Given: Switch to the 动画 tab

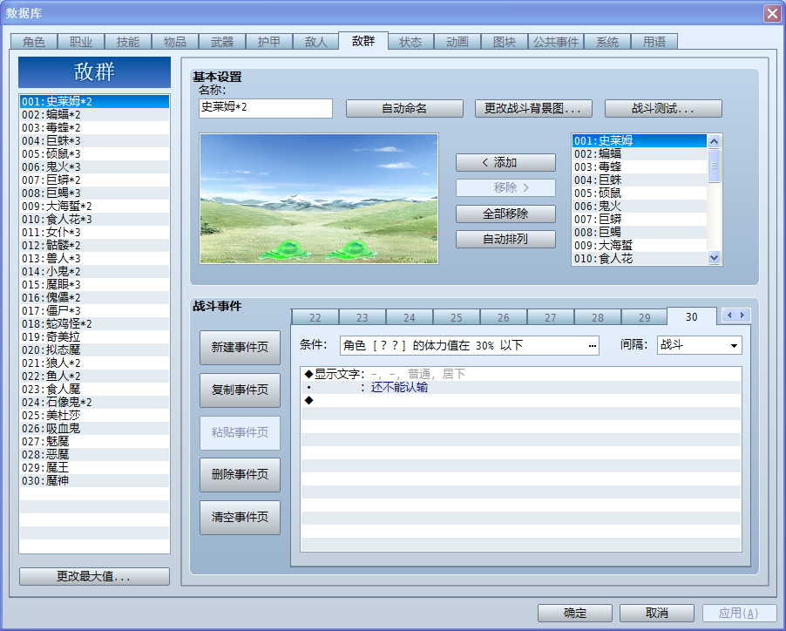Looking at the screenshot, I should (x=457, y=42).
